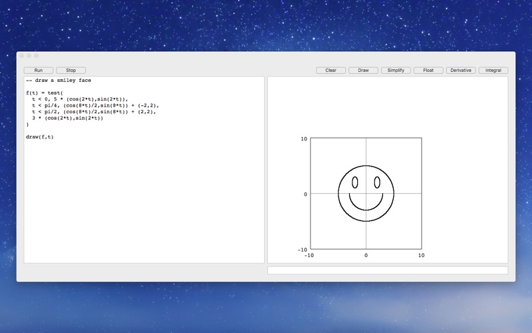Click the Integral button
This screenshot has width=532, height=333.
pos(493,71)
